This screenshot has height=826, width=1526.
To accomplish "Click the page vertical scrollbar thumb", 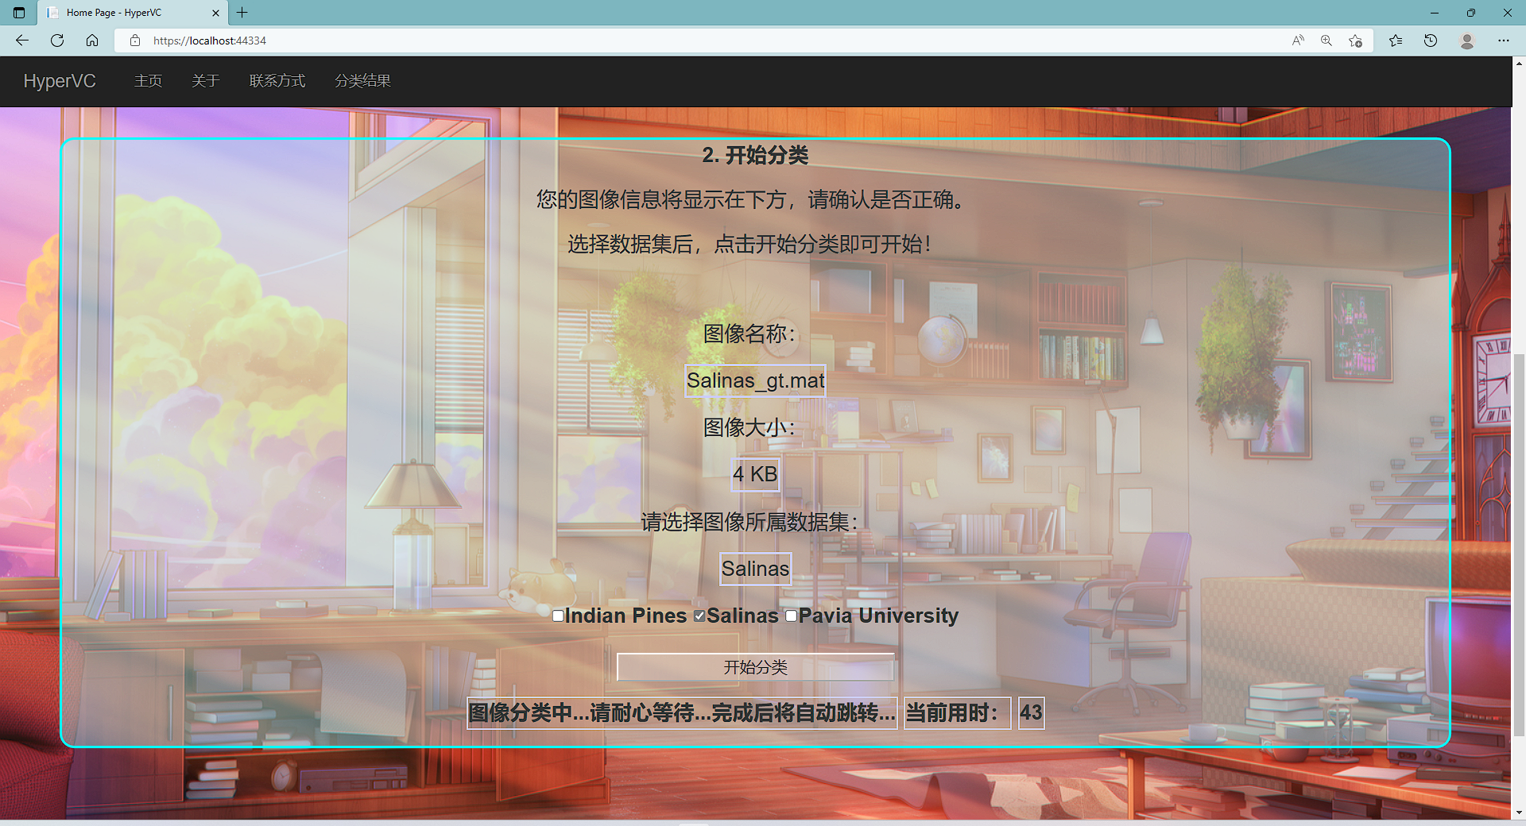I will coord(1519,544).
